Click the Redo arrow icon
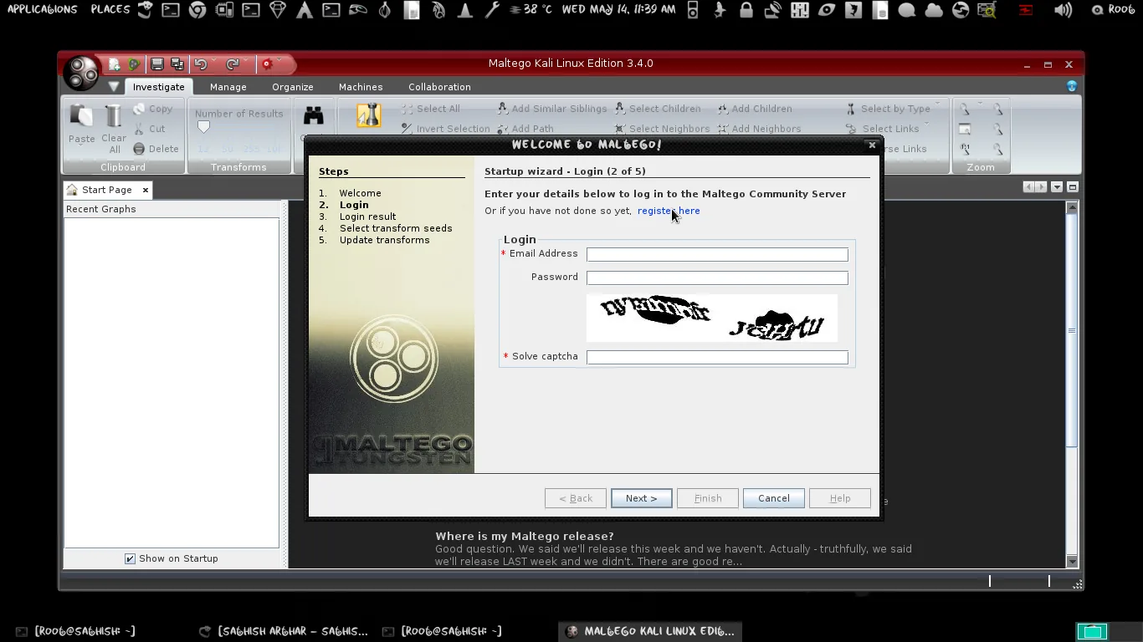 233,64
